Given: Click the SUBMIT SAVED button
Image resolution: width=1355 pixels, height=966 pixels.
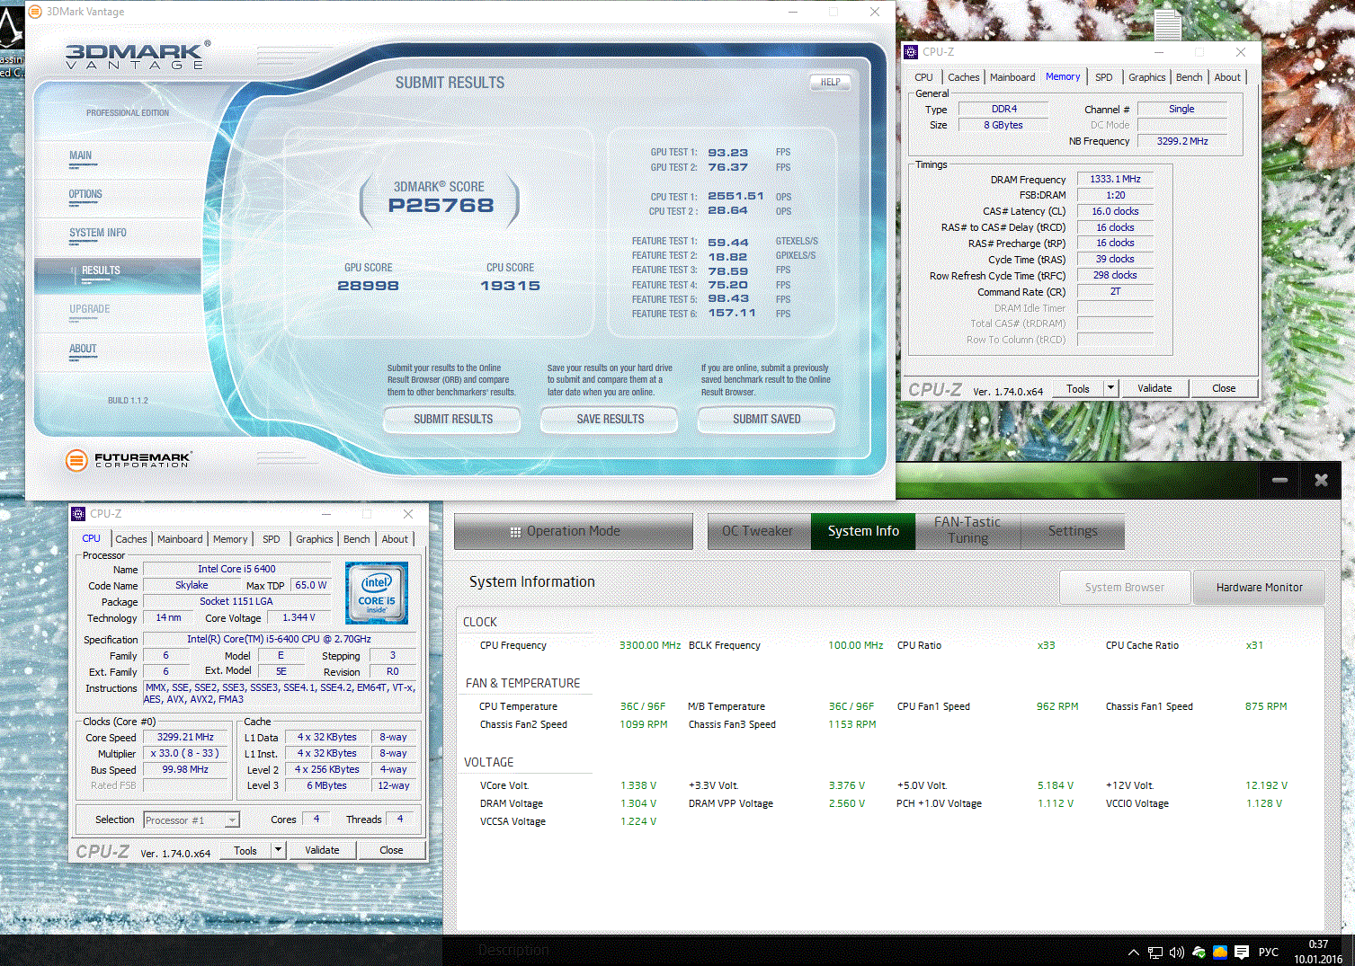Looking at the screenshot, I should point(767,419).
